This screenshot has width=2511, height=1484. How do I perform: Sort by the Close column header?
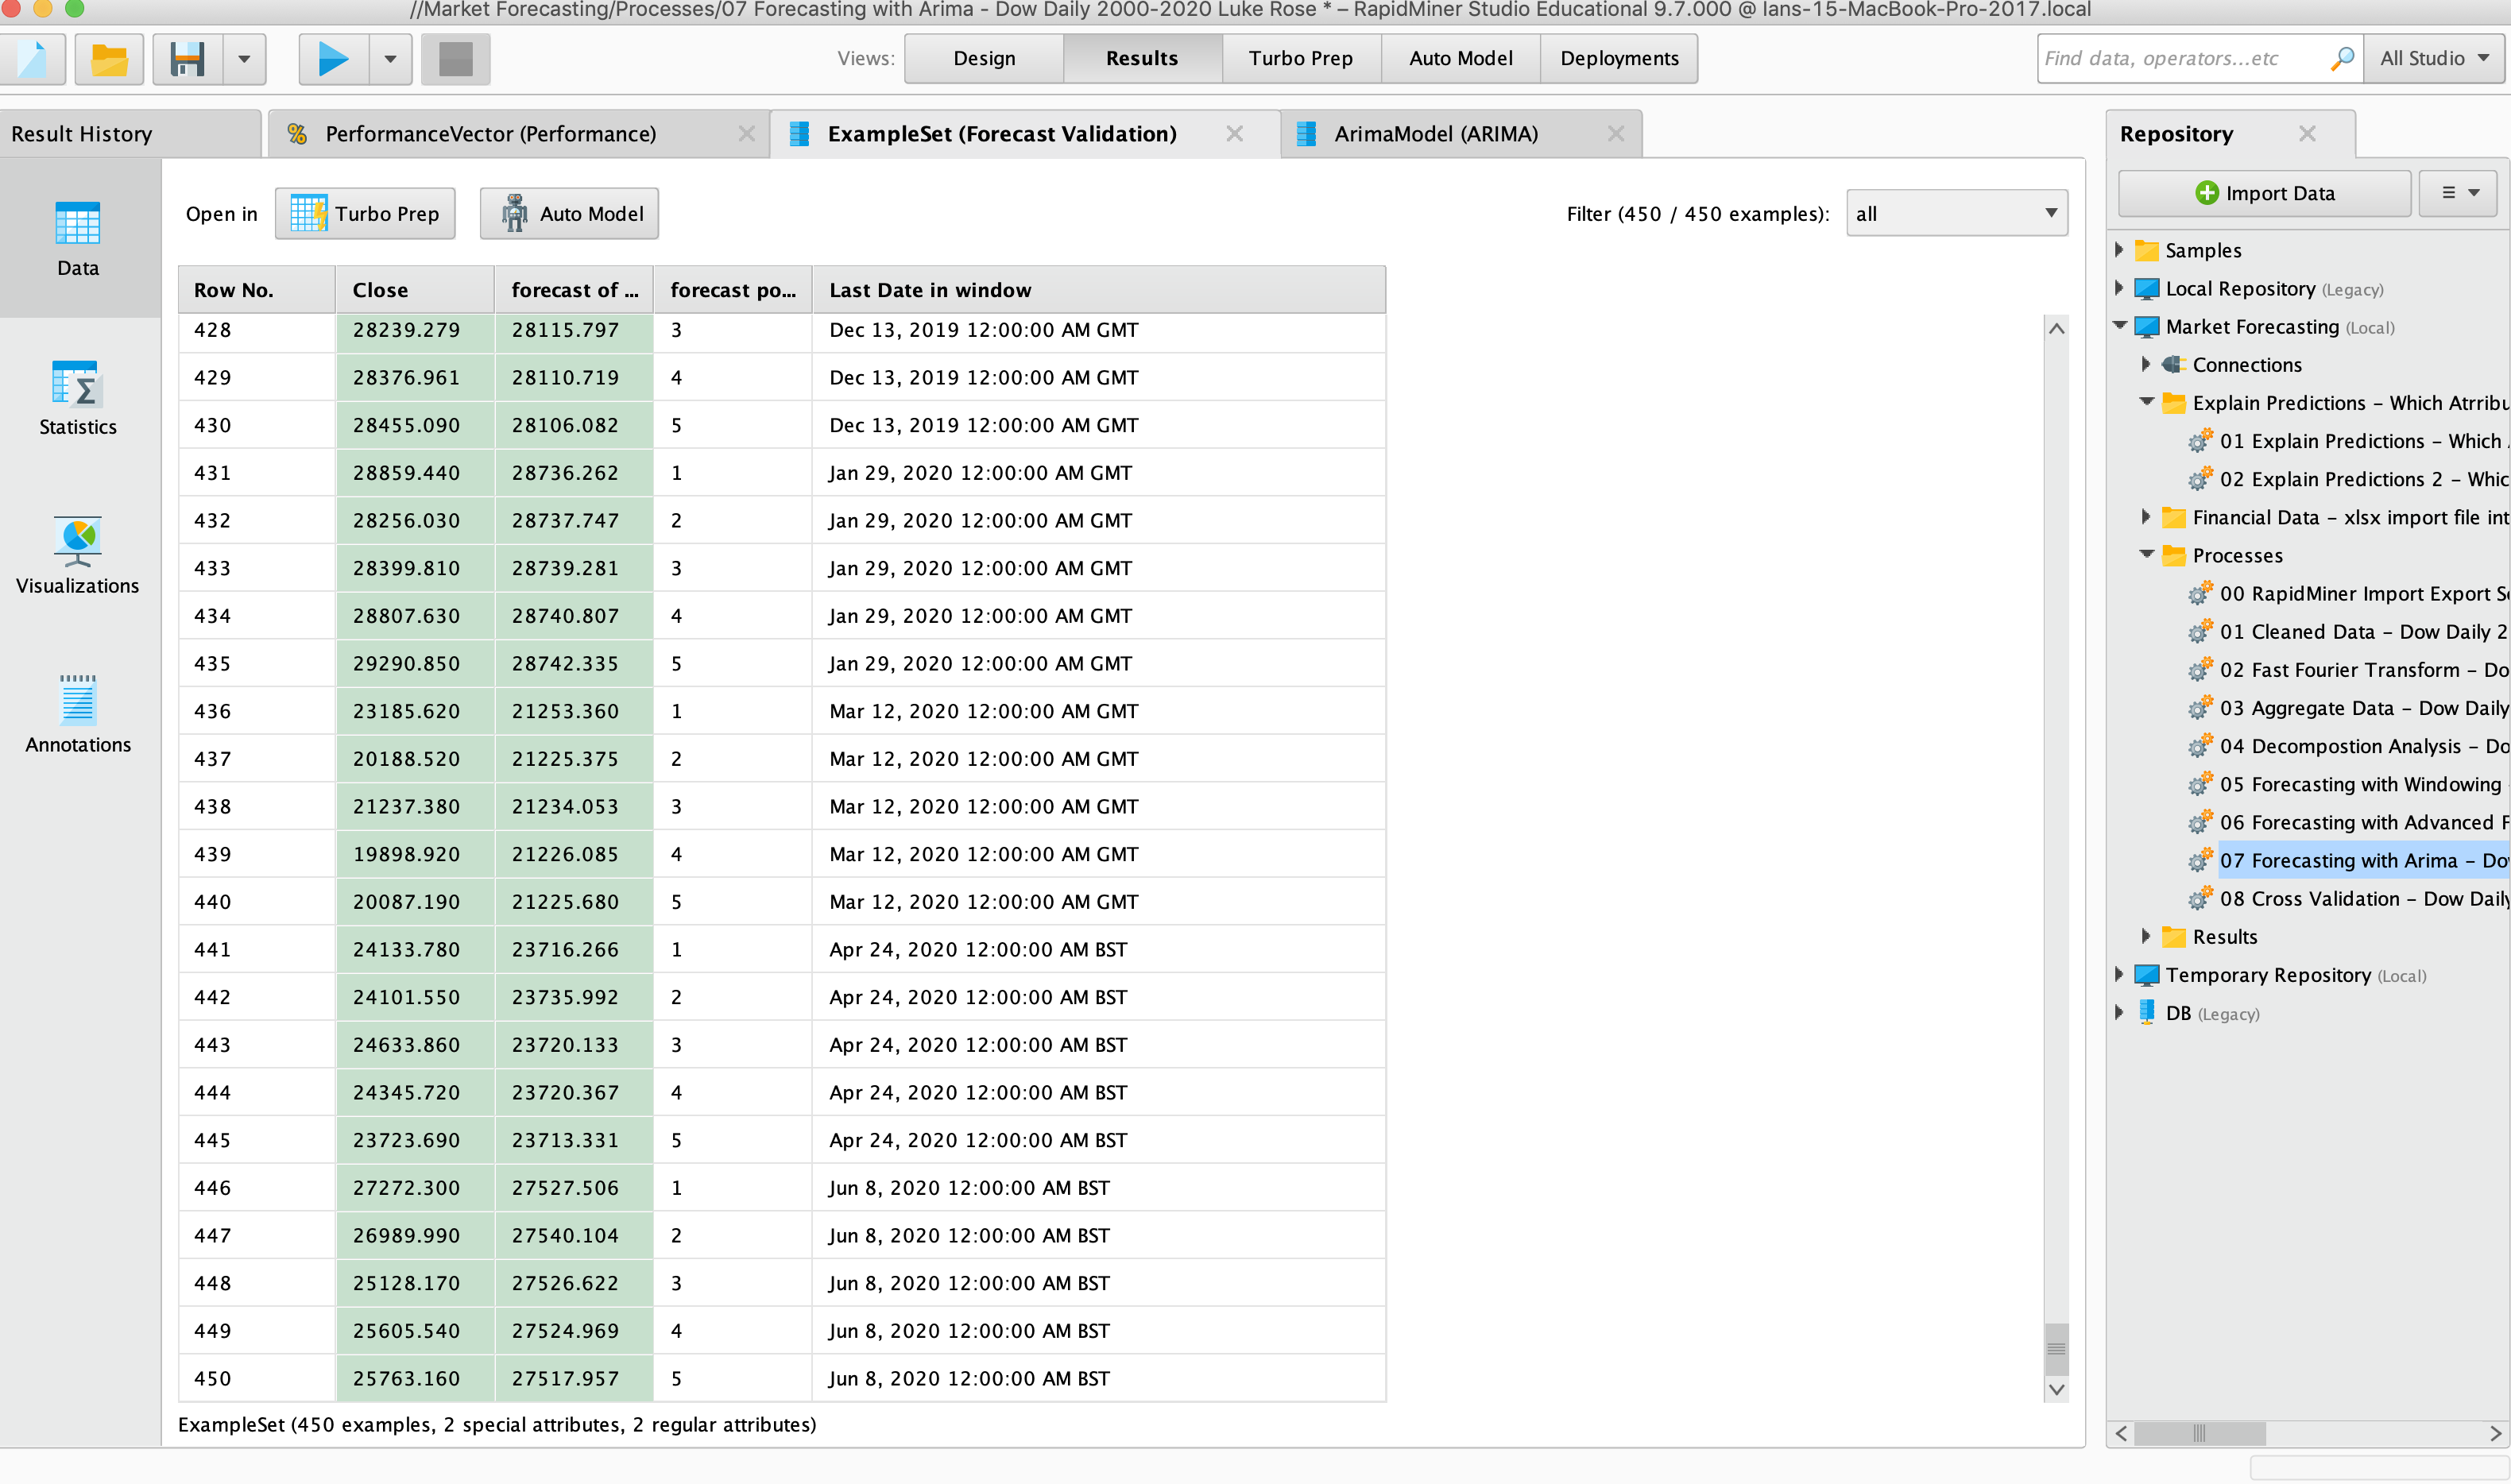(415, 290)
